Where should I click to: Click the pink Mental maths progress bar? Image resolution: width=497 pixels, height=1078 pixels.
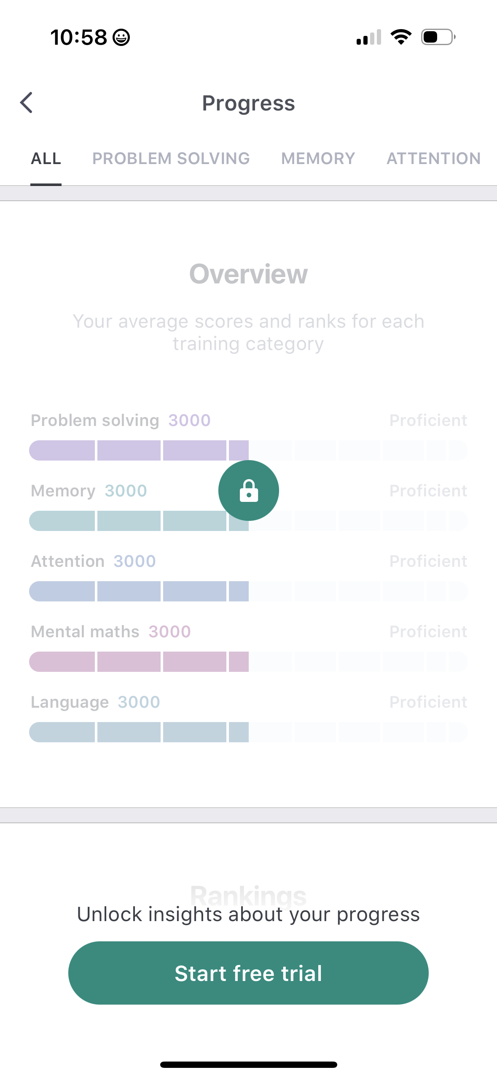click(139, 662)
